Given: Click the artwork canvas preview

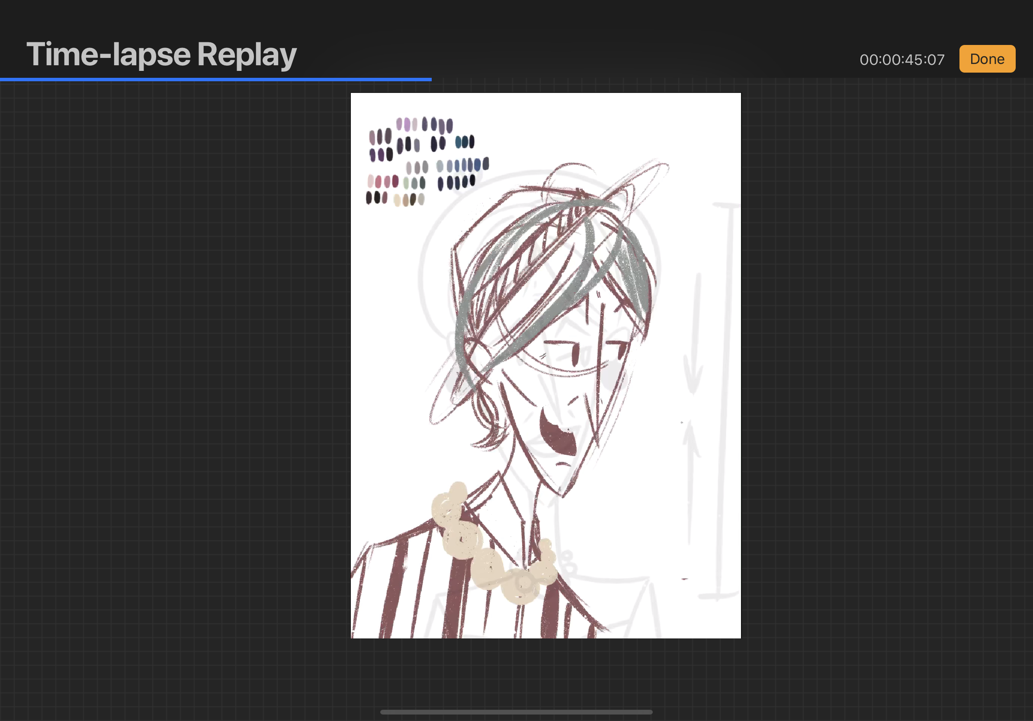Looking at the screenshot, I should click(x=546, y=365).
